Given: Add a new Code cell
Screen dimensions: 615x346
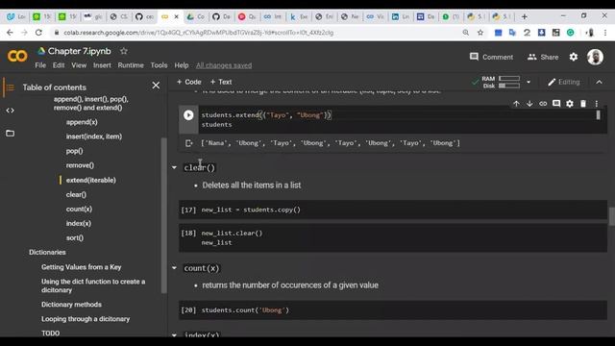Looking at the screenshot, I should coord(188,82).
